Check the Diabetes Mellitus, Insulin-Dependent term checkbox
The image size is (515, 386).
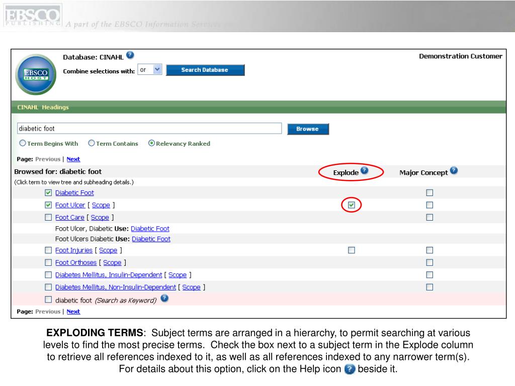coord(48,275)
